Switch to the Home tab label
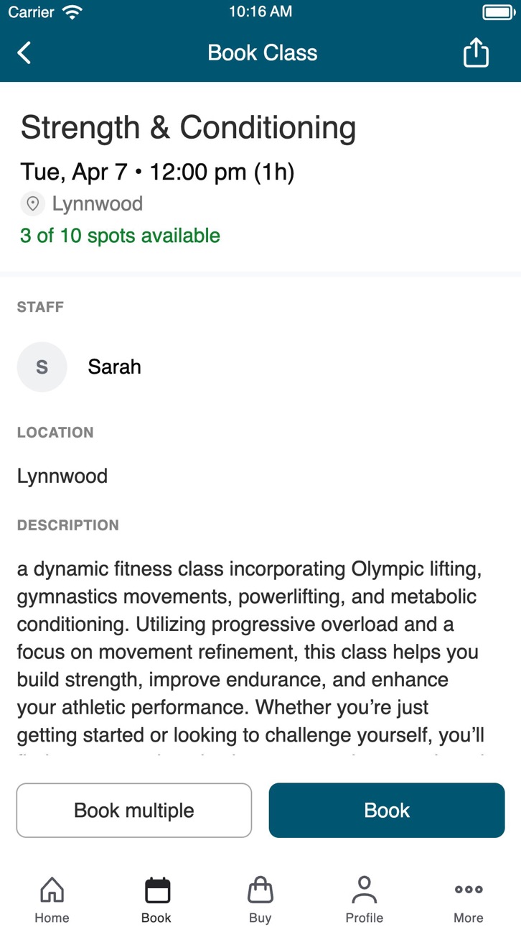This screenshot has height=927, width=521. click(52, 918)
